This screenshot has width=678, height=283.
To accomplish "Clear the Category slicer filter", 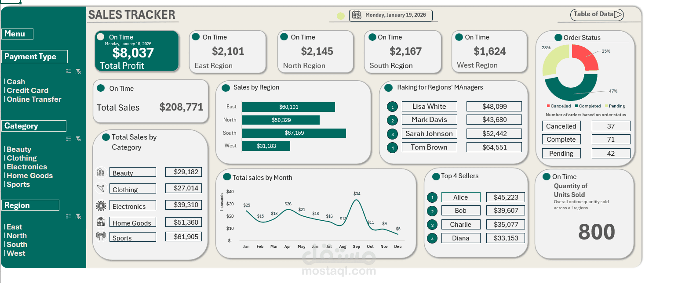I will point(78,139).
